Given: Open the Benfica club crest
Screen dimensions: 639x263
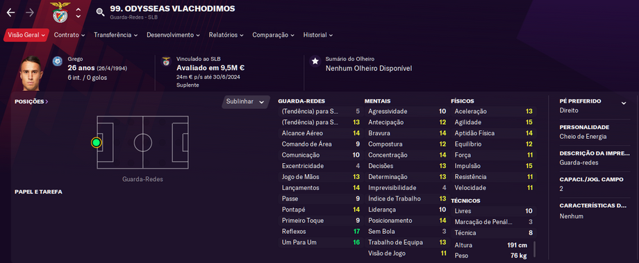Looking at the screenshot, I should pyautogui.click(x=60, y=12).
